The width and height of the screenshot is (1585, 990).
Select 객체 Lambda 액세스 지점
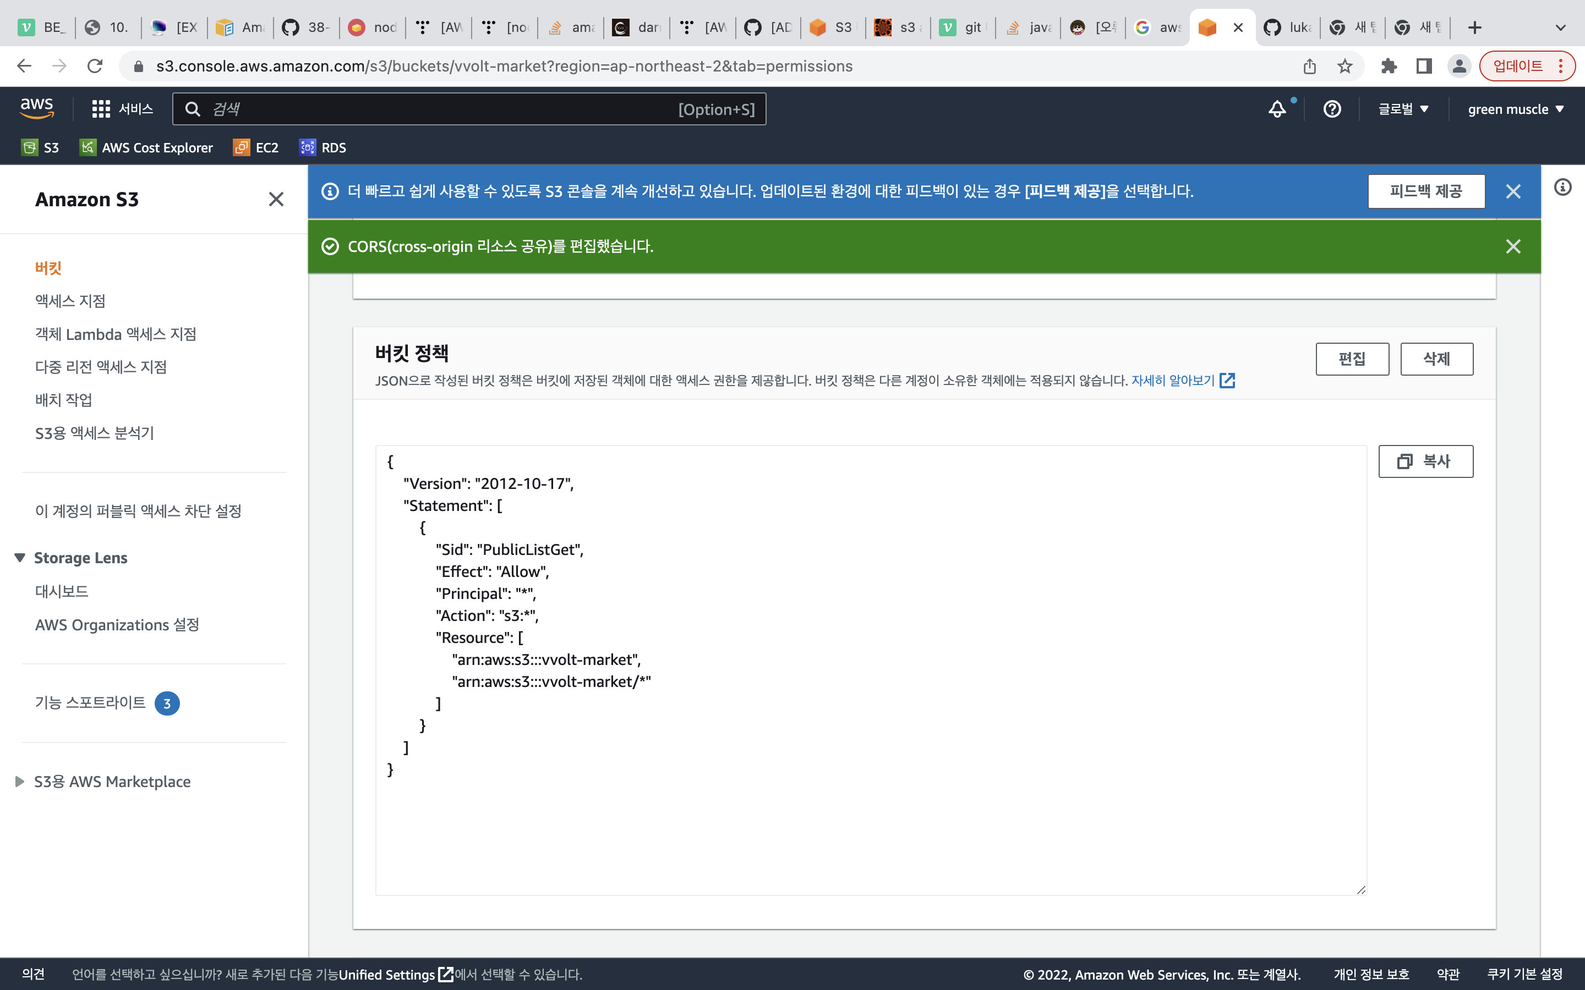click(116, 334)
